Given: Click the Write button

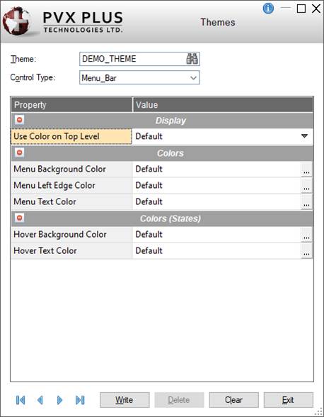Looking at the screenshot, I should pyautogui.click(x=125, y=400).
